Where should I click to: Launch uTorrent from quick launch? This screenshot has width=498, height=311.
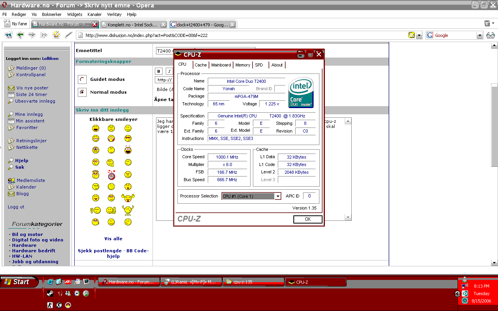86,294
